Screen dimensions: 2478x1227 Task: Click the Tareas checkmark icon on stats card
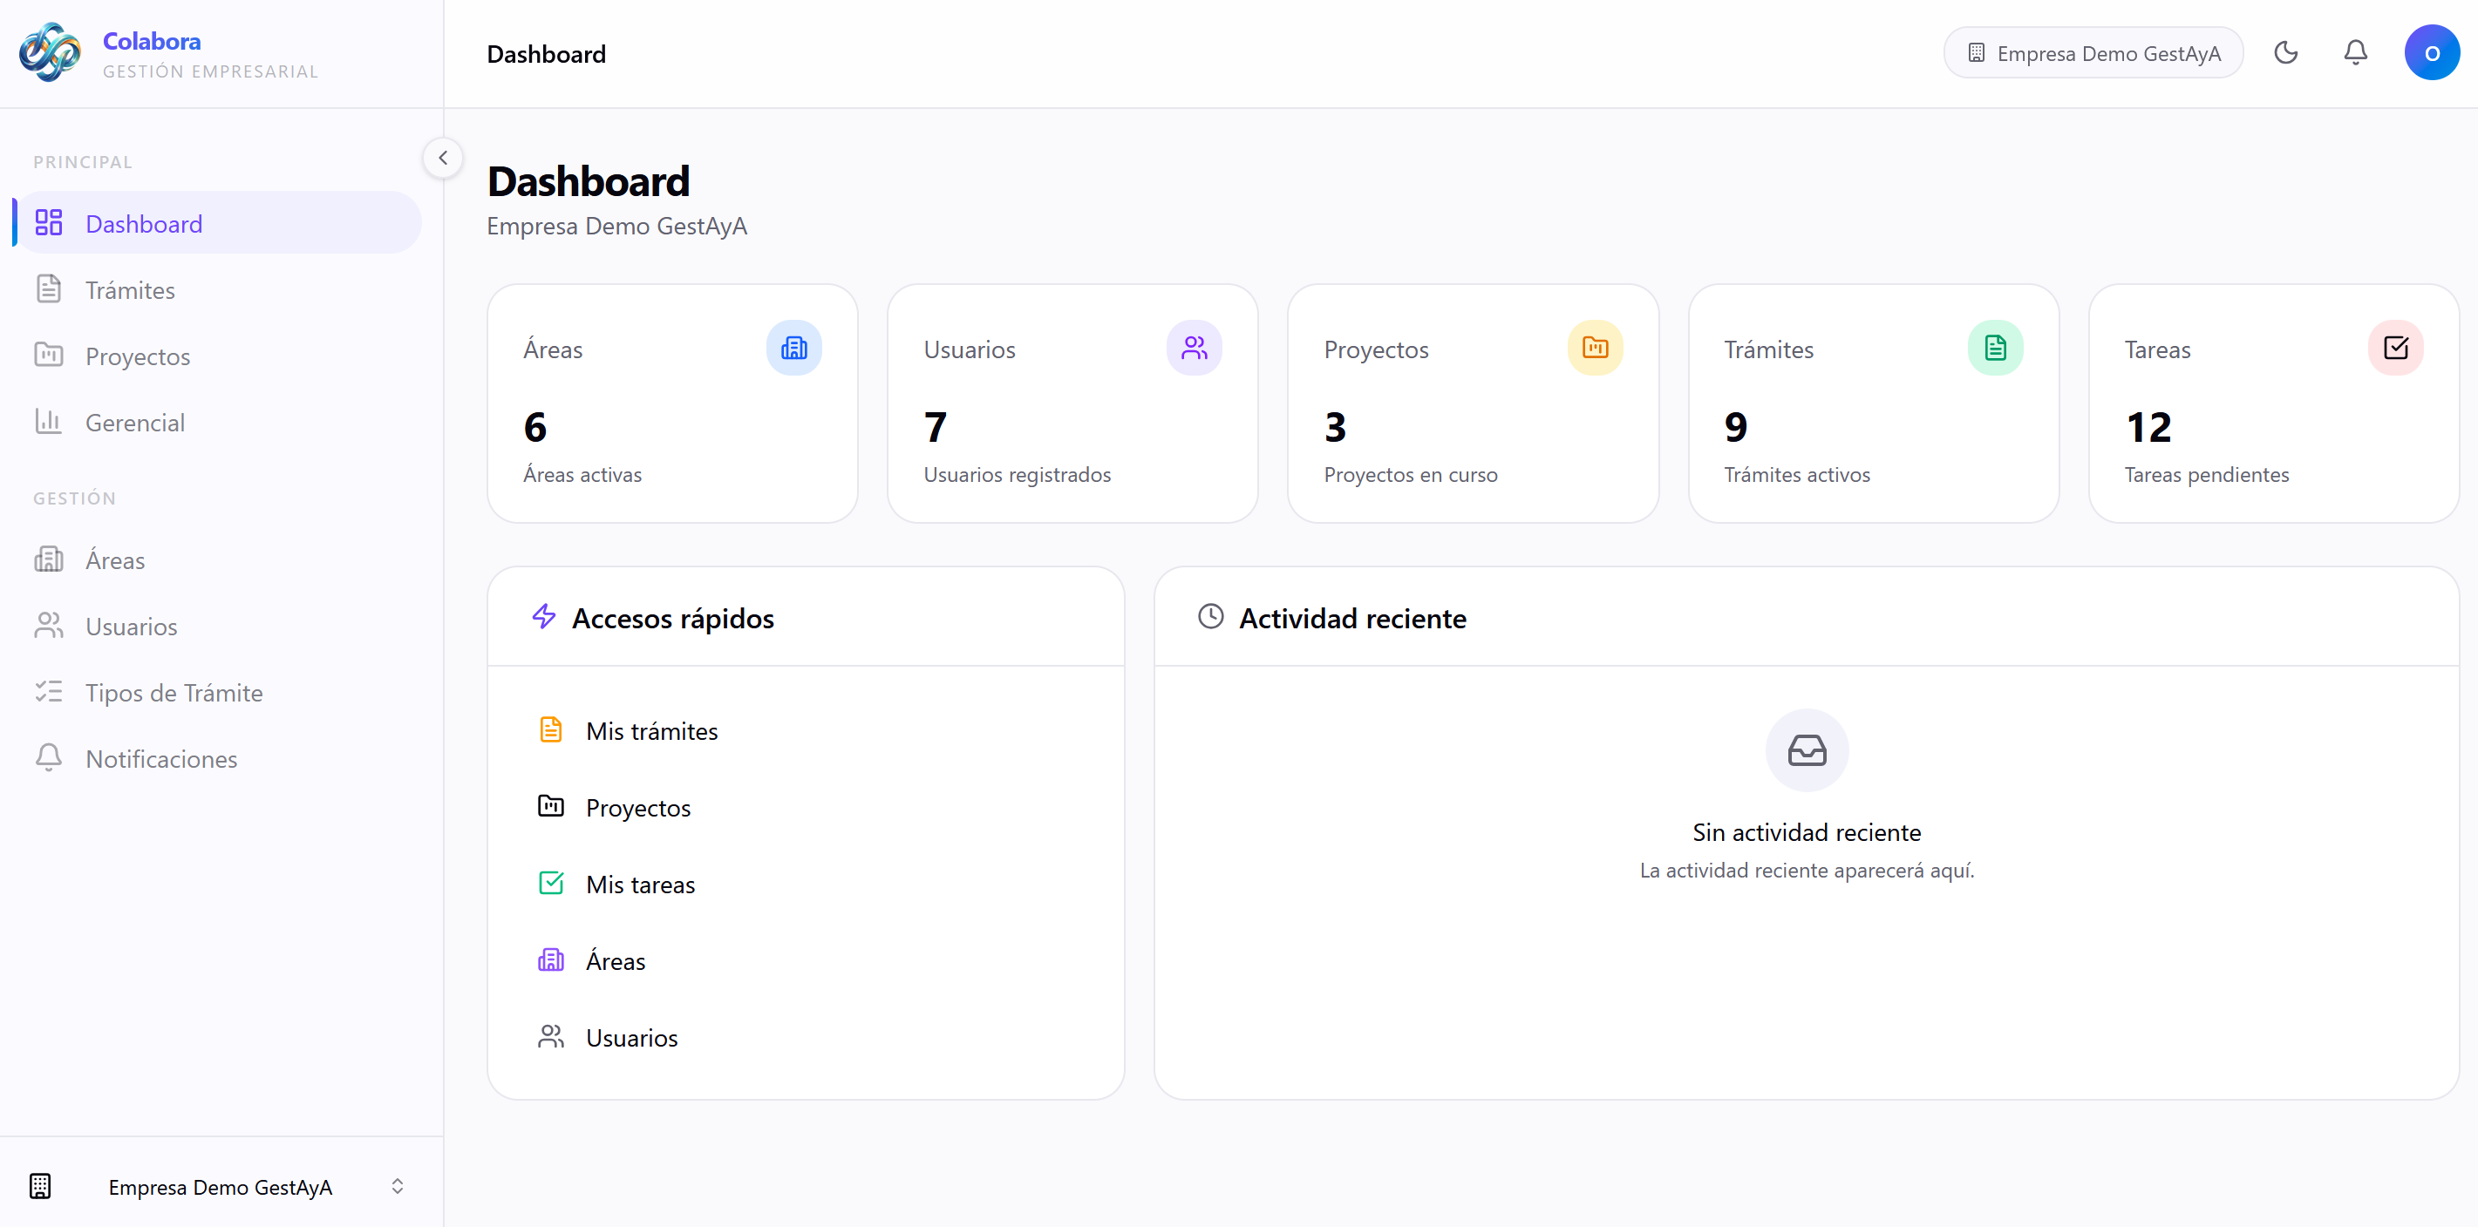(x=2396, y=347)
